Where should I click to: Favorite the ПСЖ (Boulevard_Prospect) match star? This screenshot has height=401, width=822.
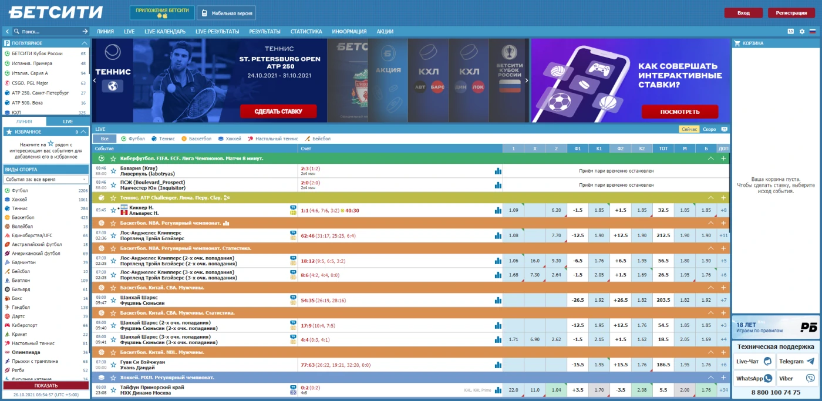(113, 185)
